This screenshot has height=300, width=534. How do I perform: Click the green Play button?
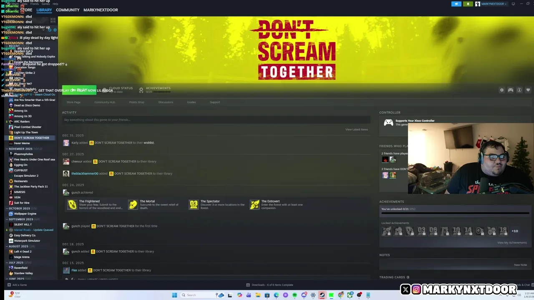coord(79,90)
